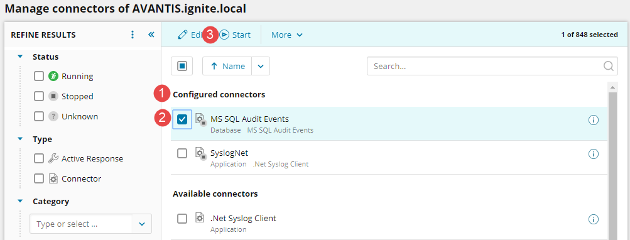Show info for MS SQL Audit Events
Viewport: 630px width, 240px height.
click(x=594, y=120)
